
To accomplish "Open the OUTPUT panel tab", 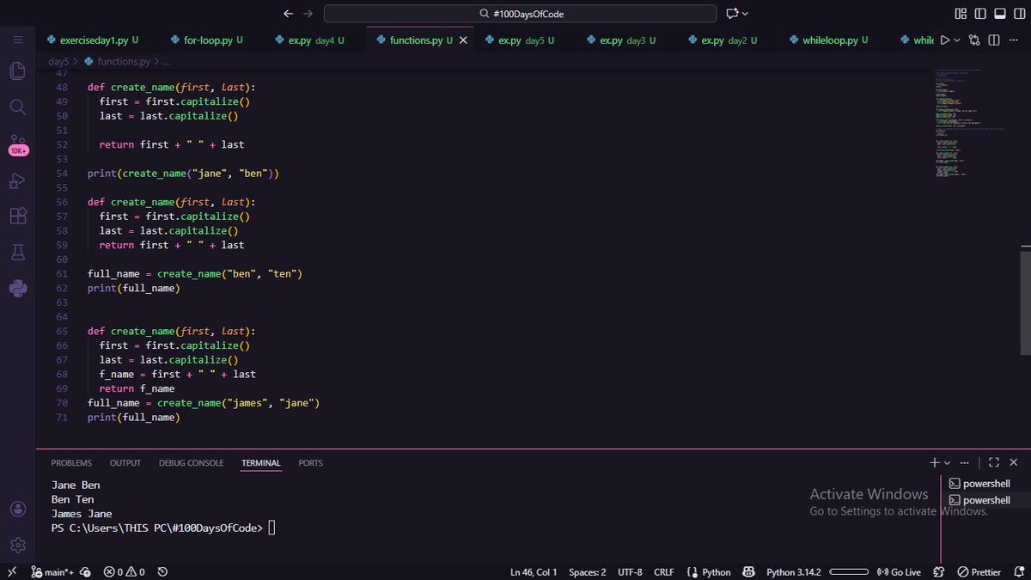I will [x=125, y=463].
